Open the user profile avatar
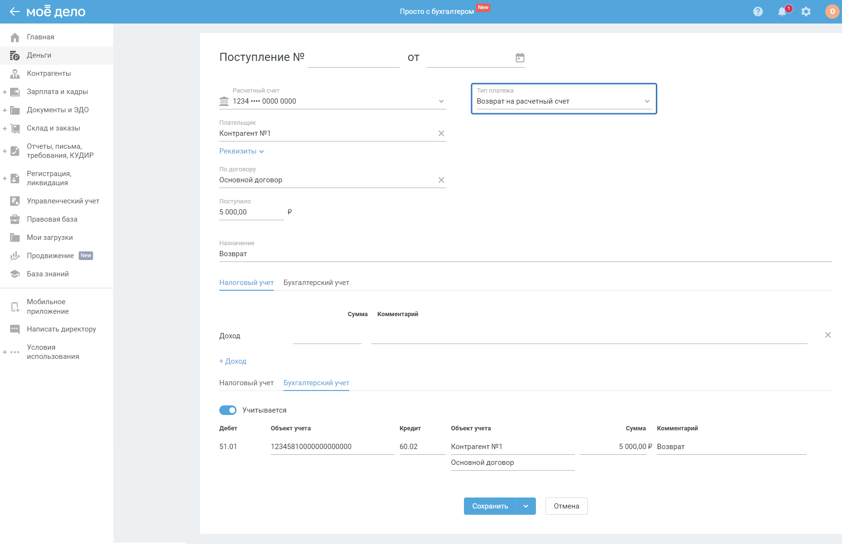This screenshot has width=842, height=545. tap(832, 12)
